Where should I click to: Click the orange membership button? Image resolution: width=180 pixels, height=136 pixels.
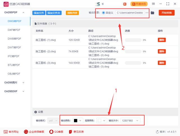click(x=139, y=4)
